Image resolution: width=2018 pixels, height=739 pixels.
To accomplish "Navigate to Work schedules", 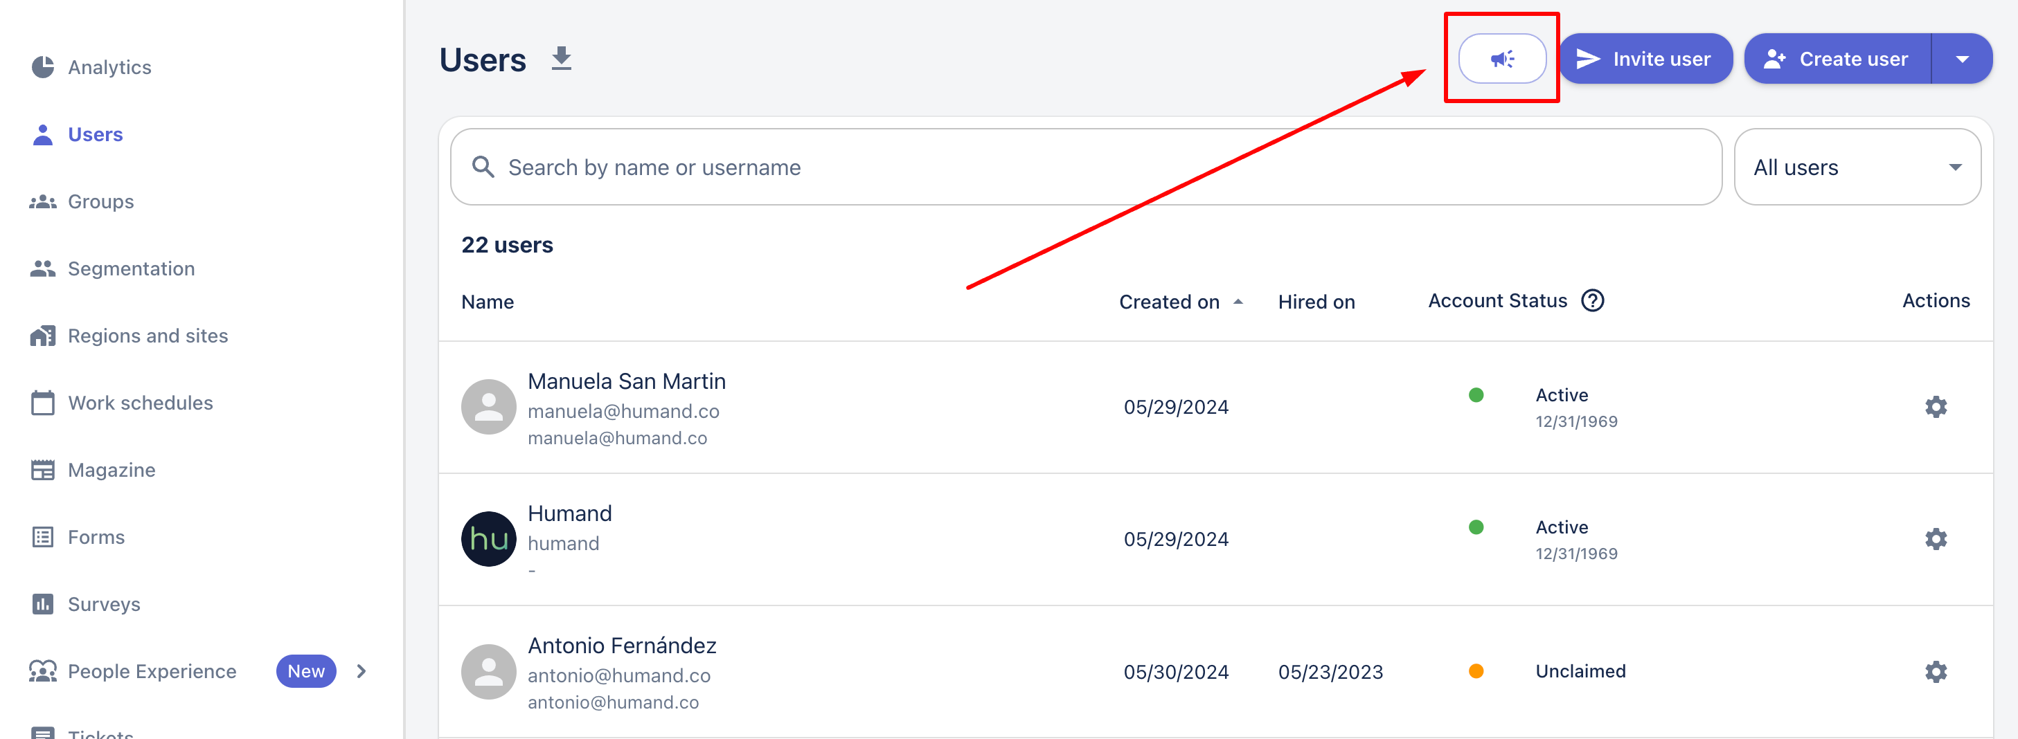I will coord(140,403).
